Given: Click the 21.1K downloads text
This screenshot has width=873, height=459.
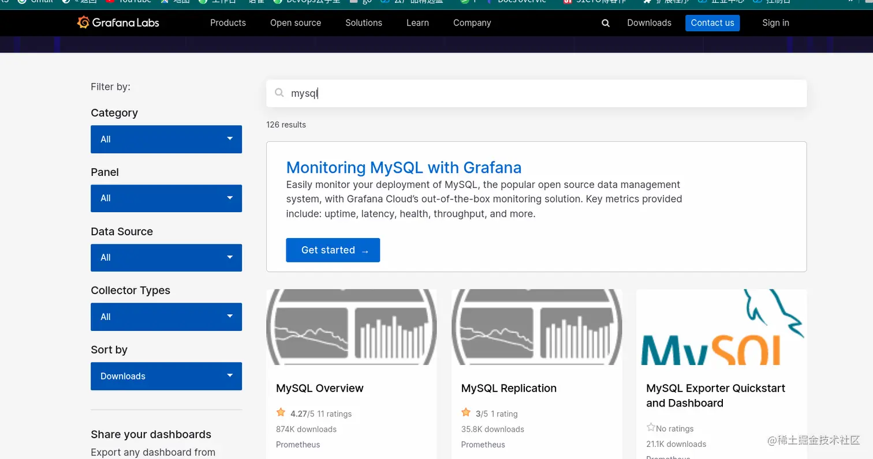Looking at the screenshot, I should pyautogui.click(x=676, y=444).
